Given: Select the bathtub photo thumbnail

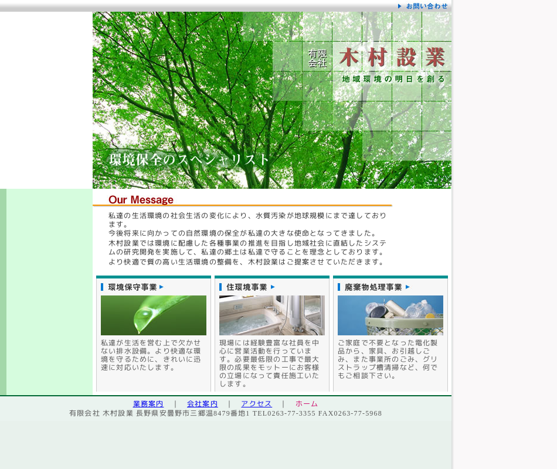Looking at the screenshot, I should point(272,315).
